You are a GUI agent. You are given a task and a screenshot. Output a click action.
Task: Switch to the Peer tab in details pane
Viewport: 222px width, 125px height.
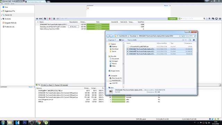[x=49, y=85]
